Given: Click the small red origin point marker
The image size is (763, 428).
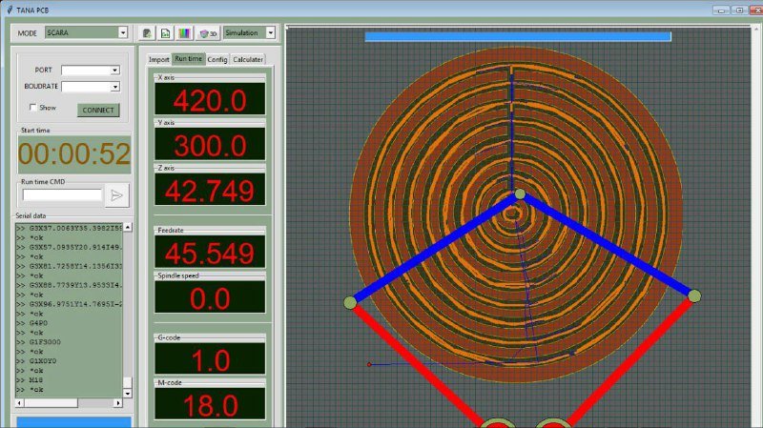Looking at the screenshot, I should pos(369,364).
